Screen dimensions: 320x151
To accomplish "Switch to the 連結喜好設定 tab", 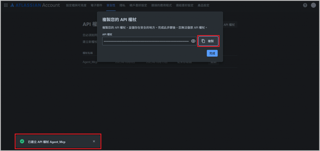I will (185, 5).
